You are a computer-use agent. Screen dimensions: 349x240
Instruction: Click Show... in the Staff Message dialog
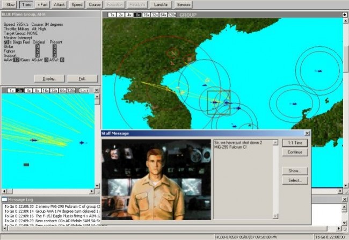295,171
